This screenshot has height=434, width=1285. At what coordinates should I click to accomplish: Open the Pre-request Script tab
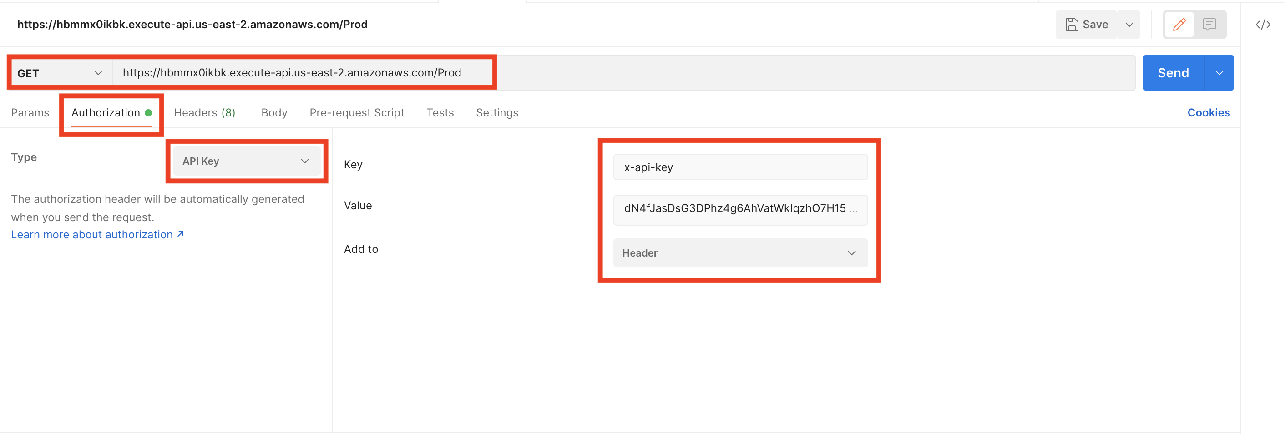pyautogui.click(x=357, y=113)
